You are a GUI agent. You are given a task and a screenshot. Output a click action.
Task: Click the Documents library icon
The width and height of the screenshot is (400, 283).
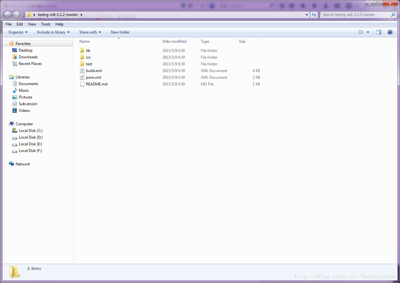pos(15,84)
